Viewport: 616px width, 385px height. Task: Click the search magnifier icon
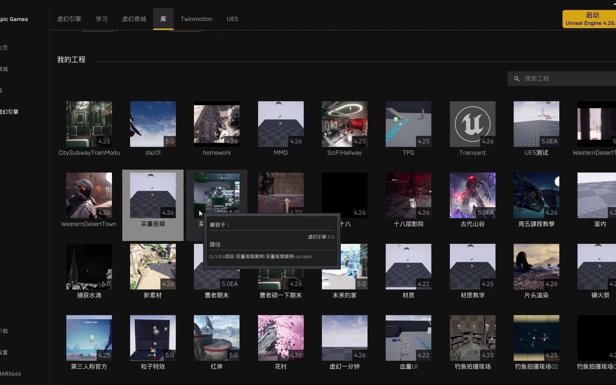coord(517,79)
